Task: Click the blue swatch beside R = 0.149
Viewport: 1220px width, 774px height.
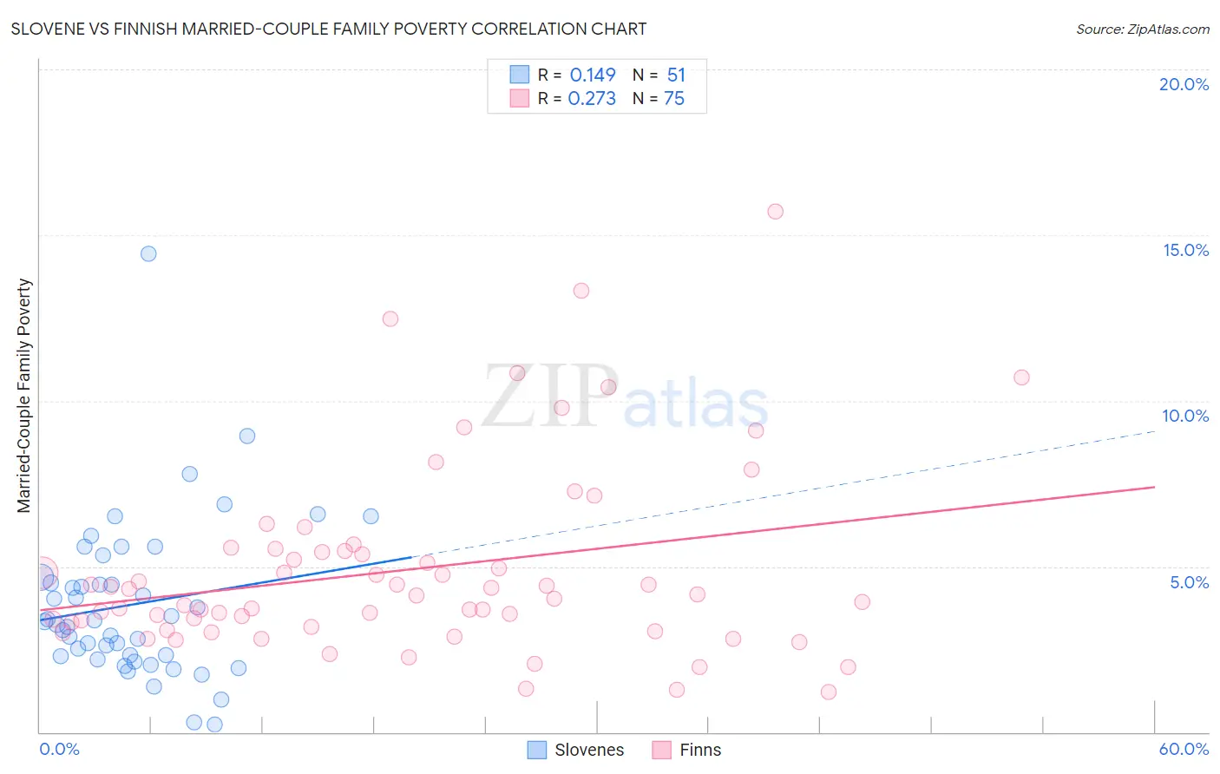Action: point(520,75)
